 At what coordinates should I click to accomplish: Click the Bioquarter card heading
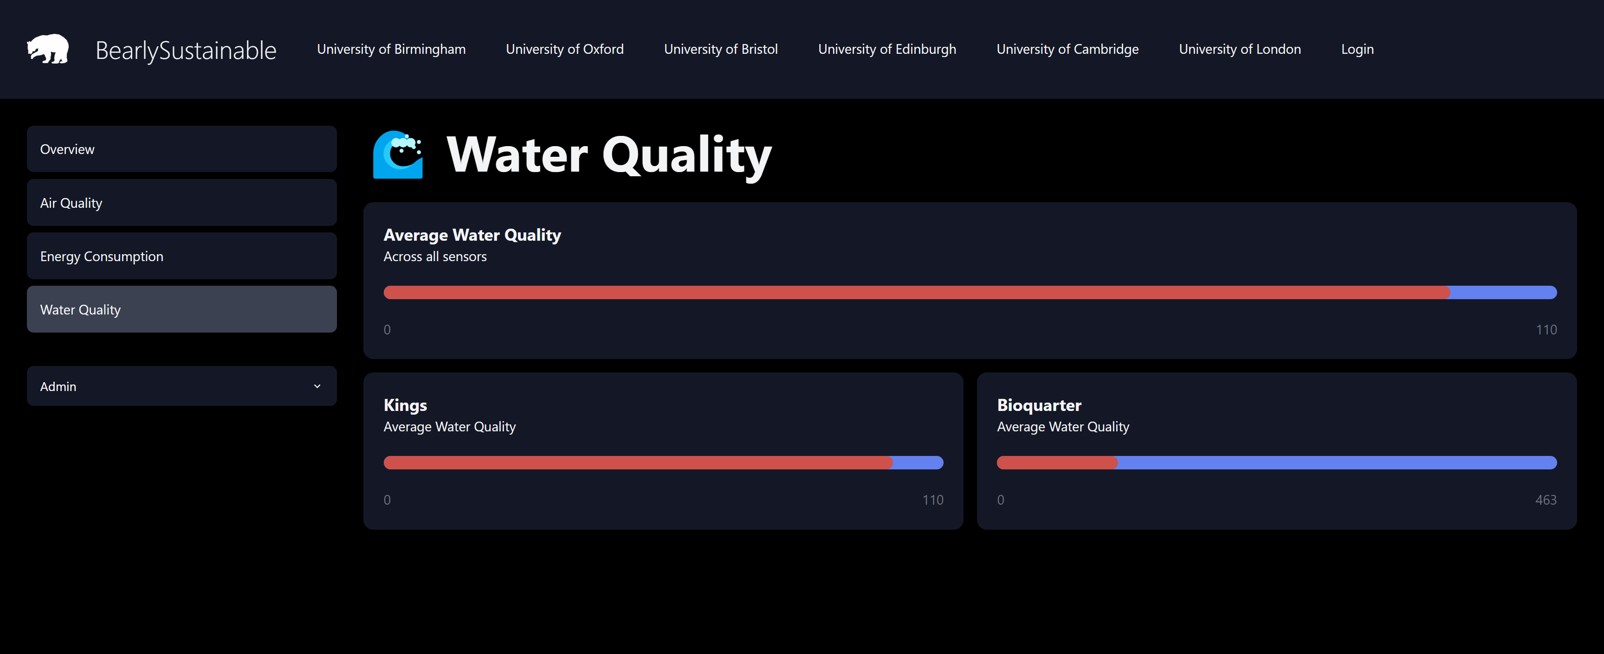[1039, 406]
